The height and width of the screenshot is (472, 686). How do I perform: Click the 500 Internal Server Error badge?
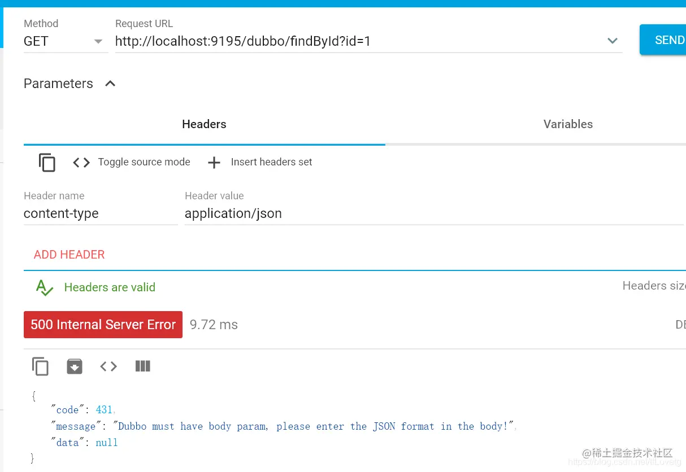tap(103, 325)
